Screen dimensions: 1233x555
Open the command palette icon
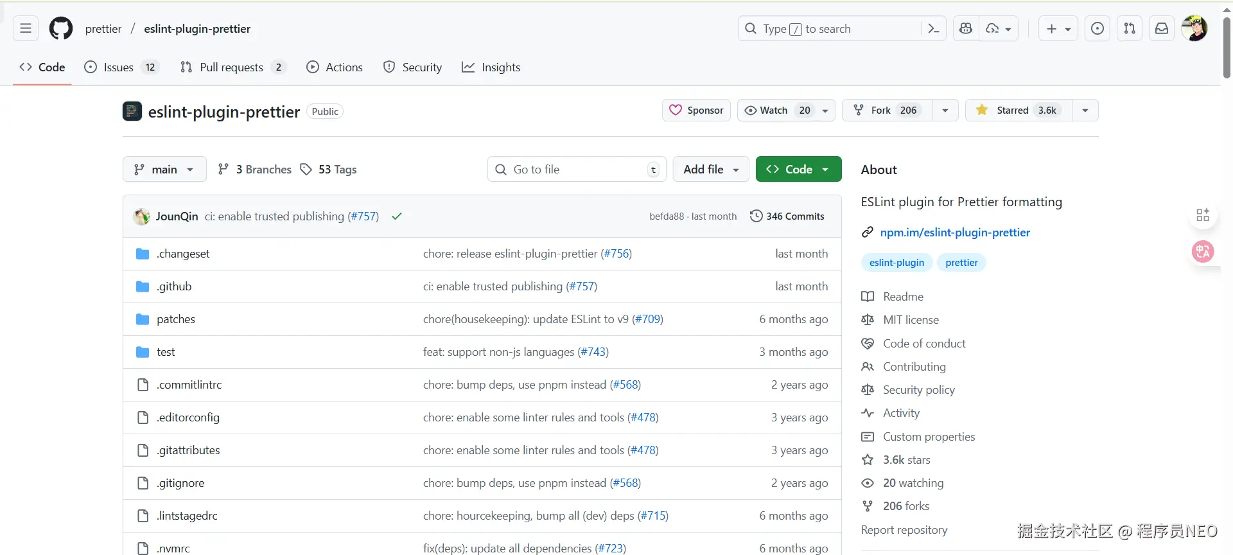click(x=934, y=29)
